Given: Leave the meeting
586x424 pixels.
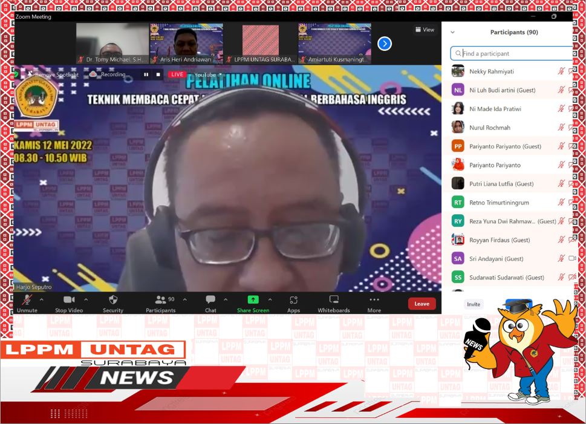Looking at the screenshot, I should coord(422,304).
